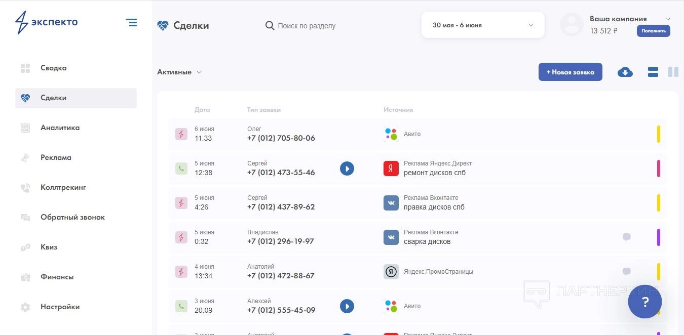
Task: Click the Сделки heart icon in header
Action: (x=163, y=26)
